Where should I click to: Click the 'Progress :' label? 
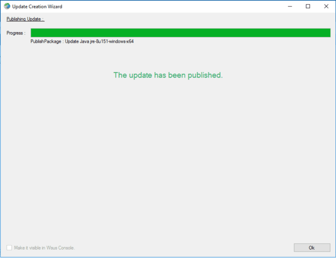pos(15,33)
